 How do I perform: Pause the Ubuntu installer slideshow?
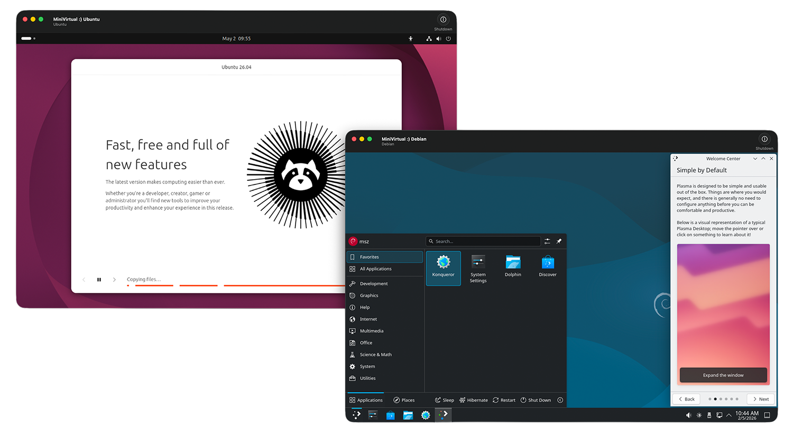point(99,280)
